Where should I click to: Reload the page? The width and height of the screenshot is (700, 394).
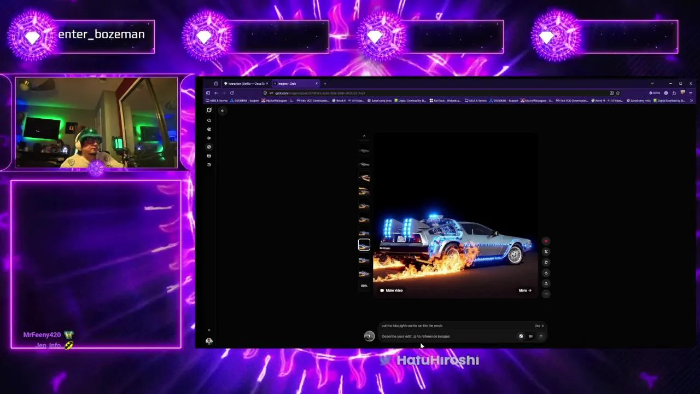[232, 93]
